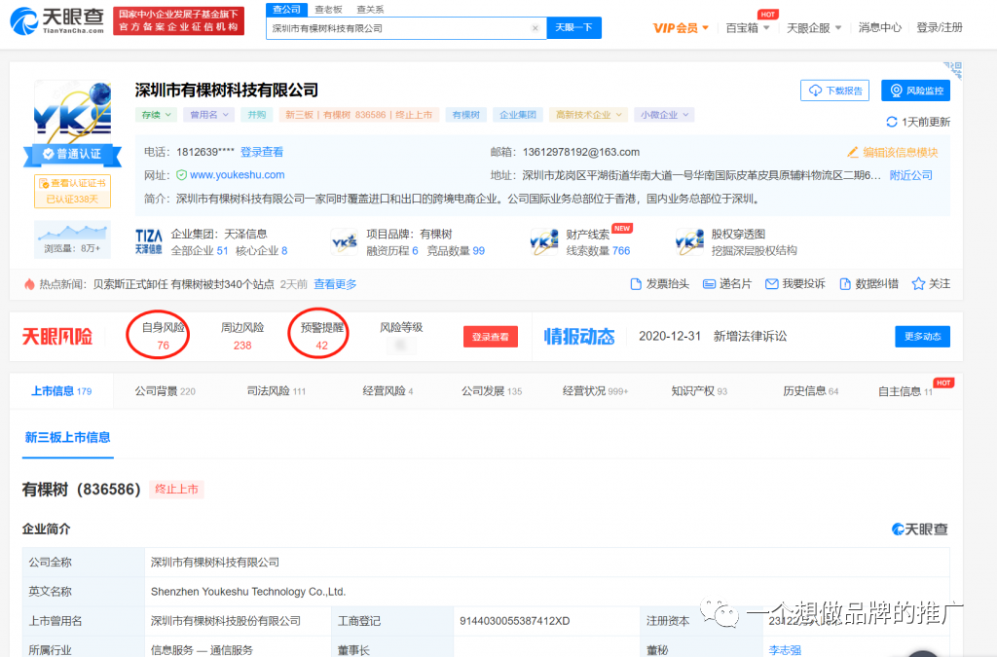Image resolution: width=997 pixels, height=657 pixels.
Task: Switch to the 查老板 tab
Action: 327,8
